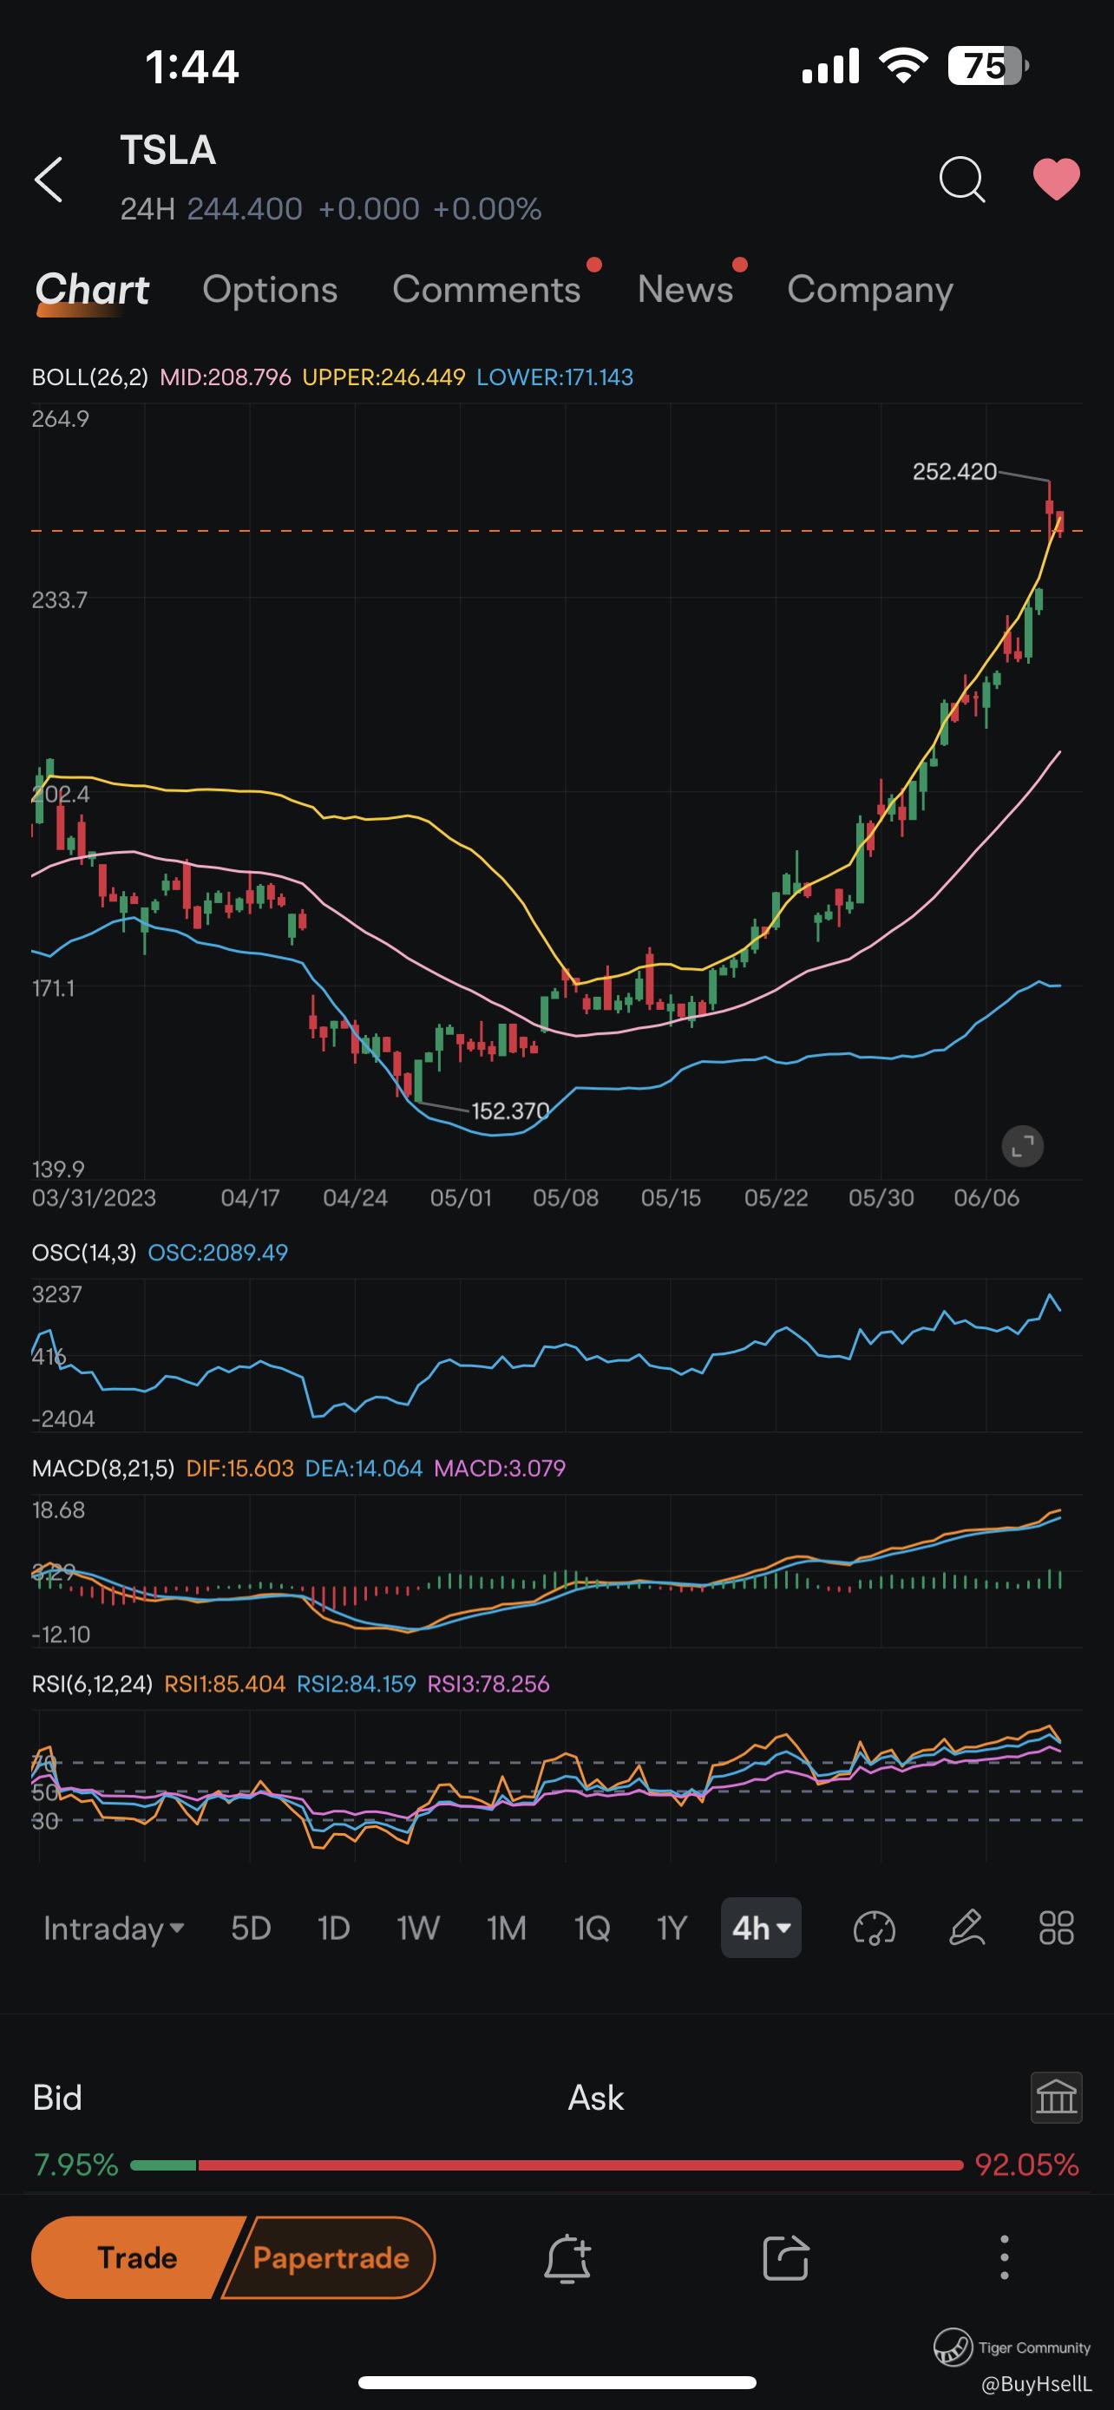Screen dimensions: 1114x2410
Task: Open the News tab
Action: [685, 290]
